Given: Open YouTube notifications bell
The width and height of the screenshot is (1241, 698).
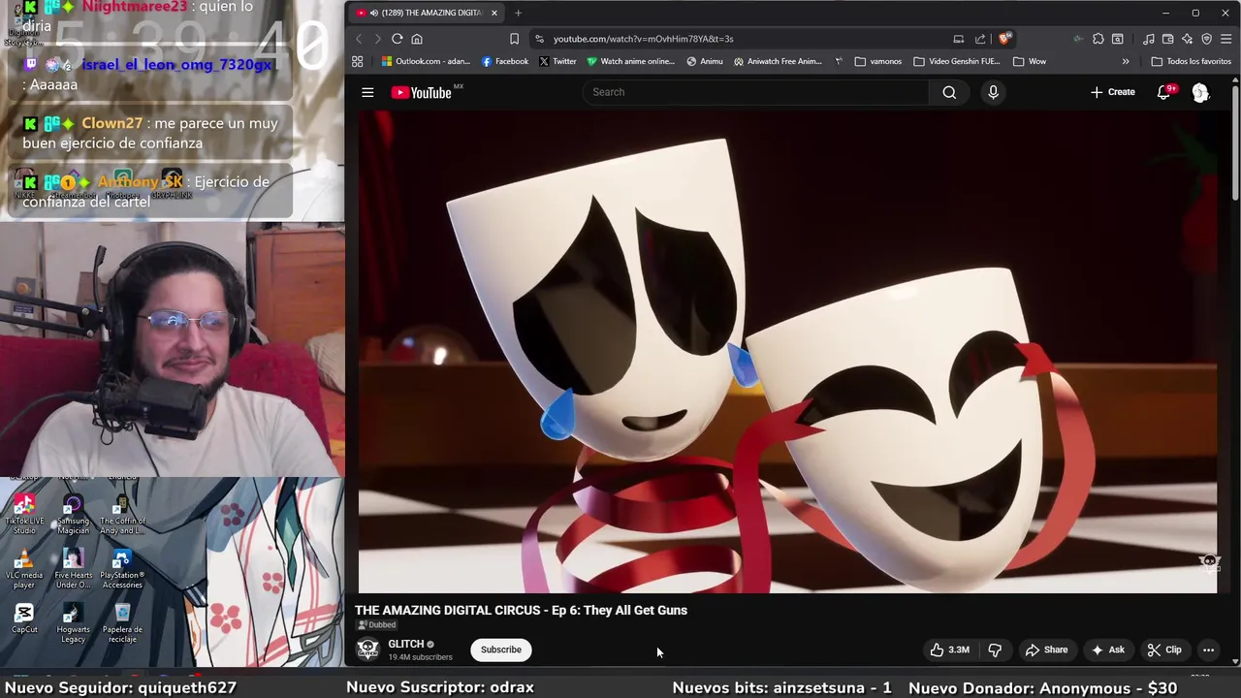Looking at the screenshot, I should point(1164,92).
